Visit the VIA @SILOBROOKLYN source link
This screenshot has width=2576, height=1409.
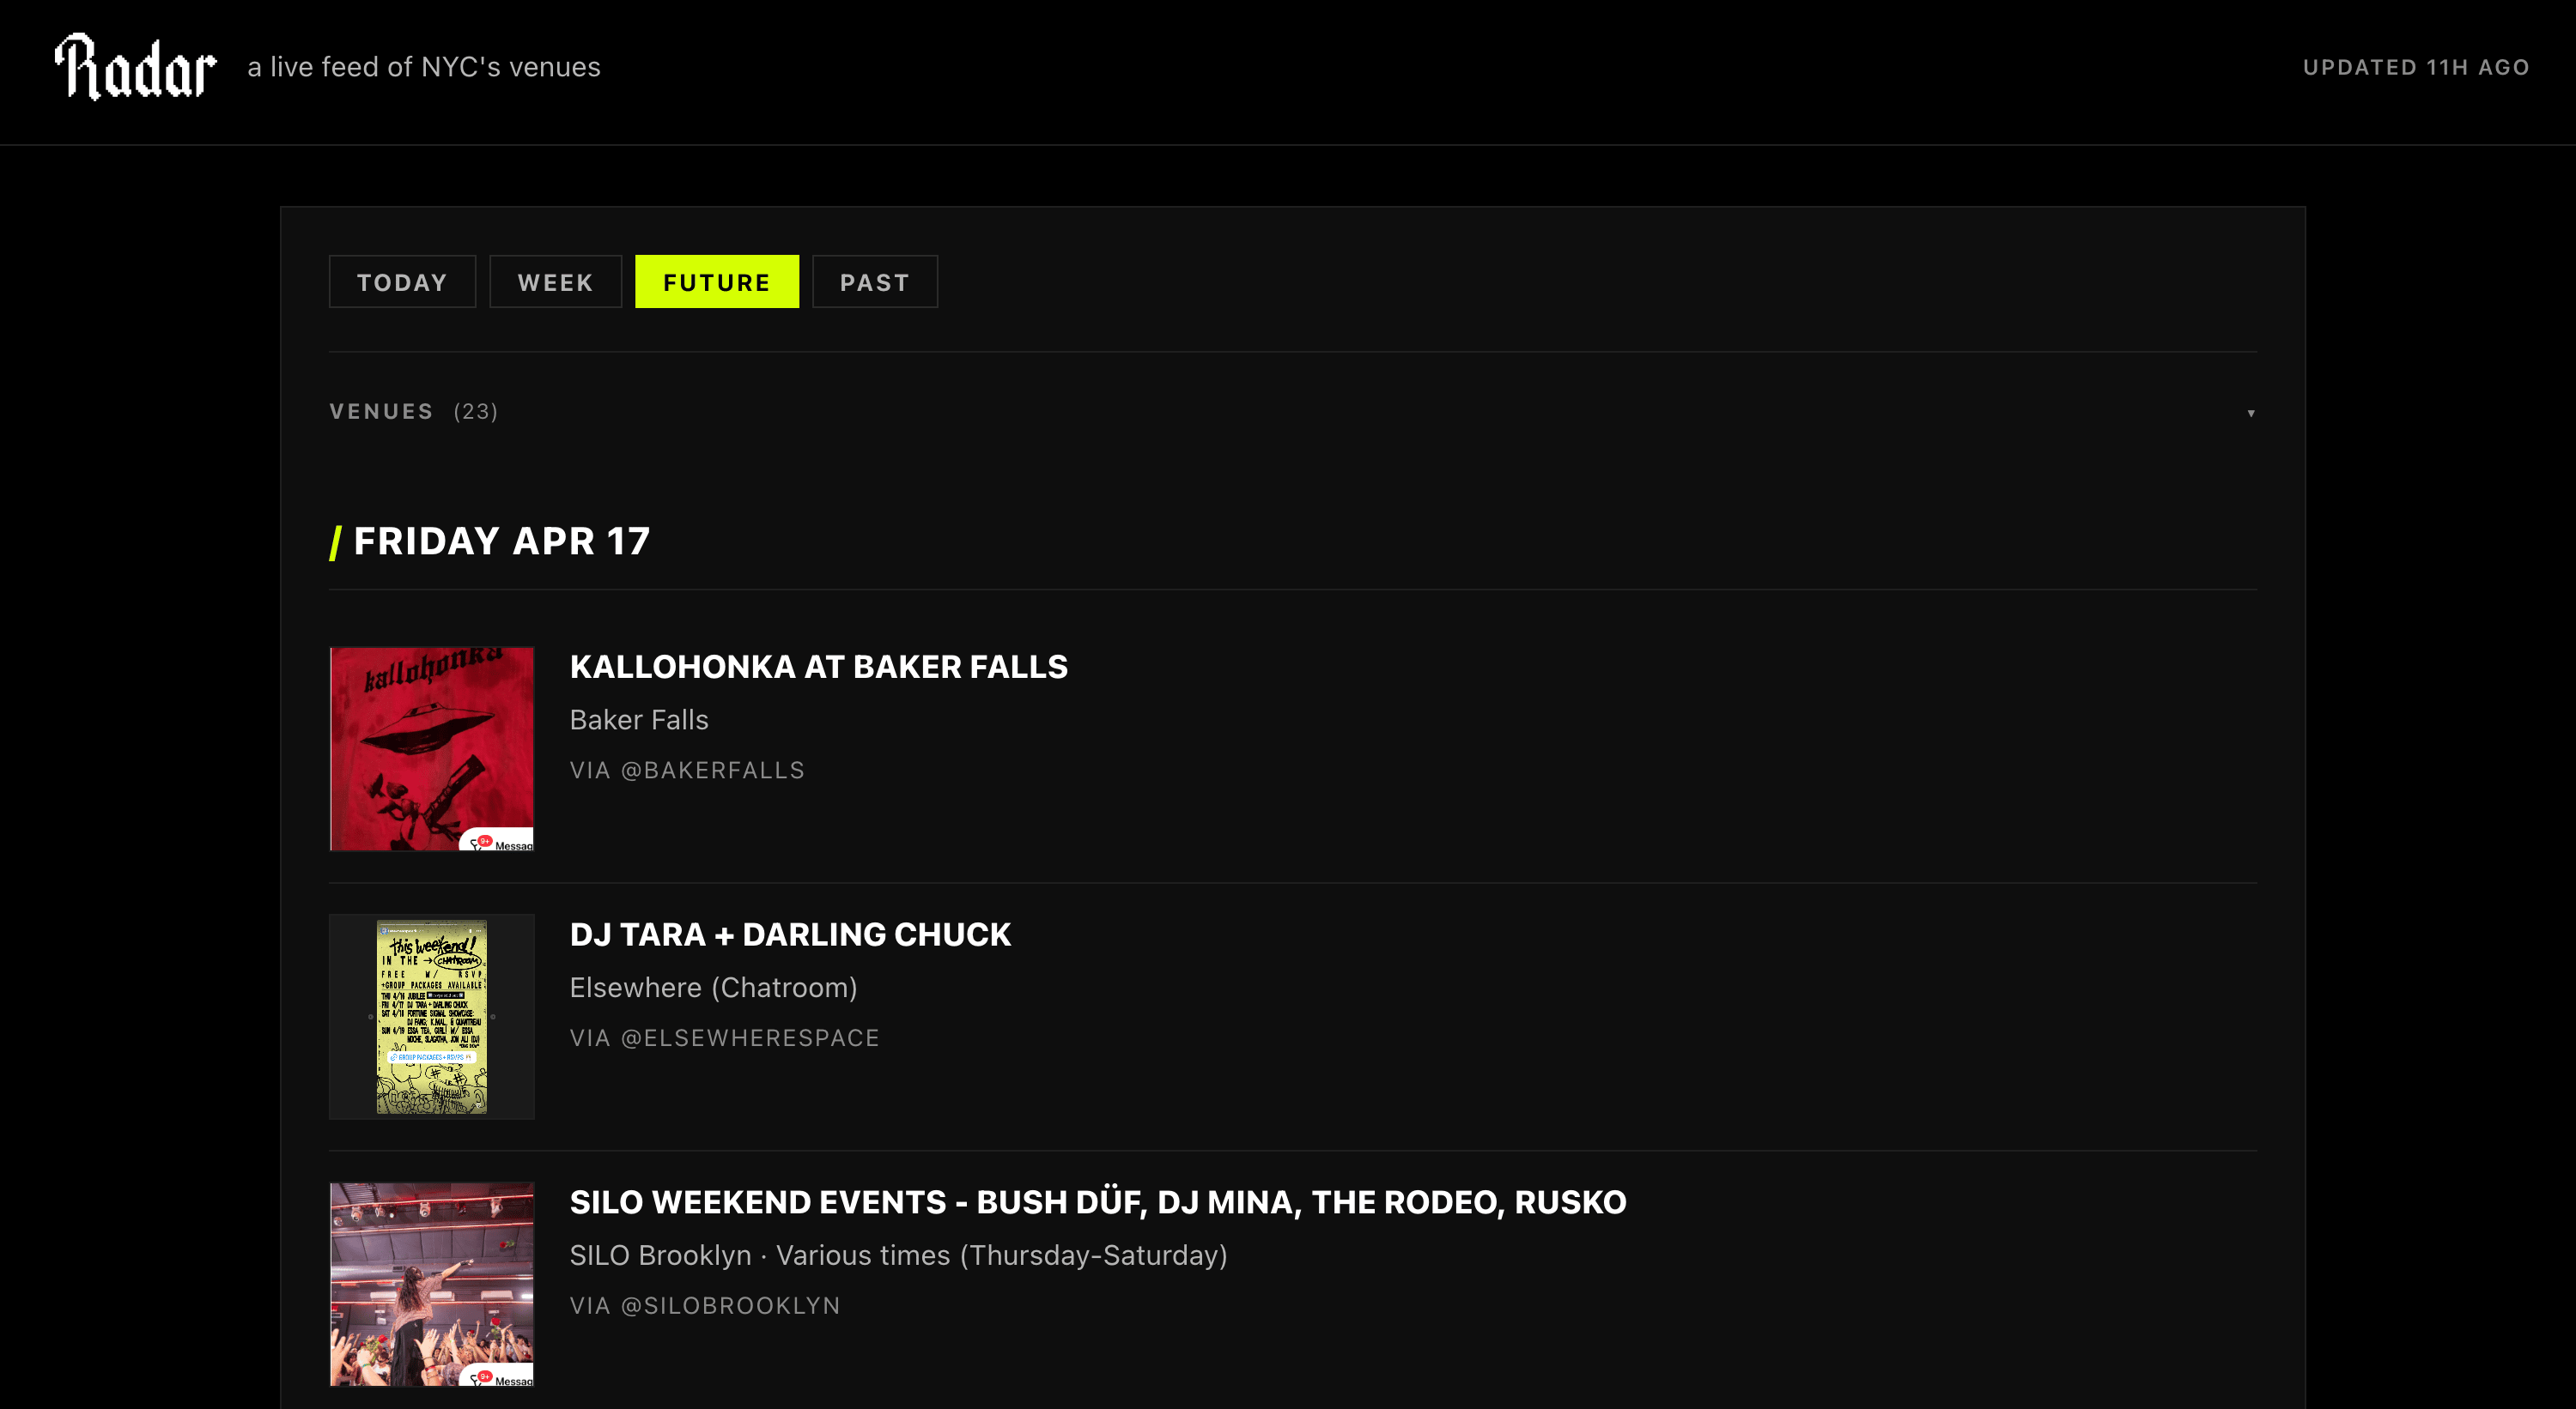tap(705, 1306)
